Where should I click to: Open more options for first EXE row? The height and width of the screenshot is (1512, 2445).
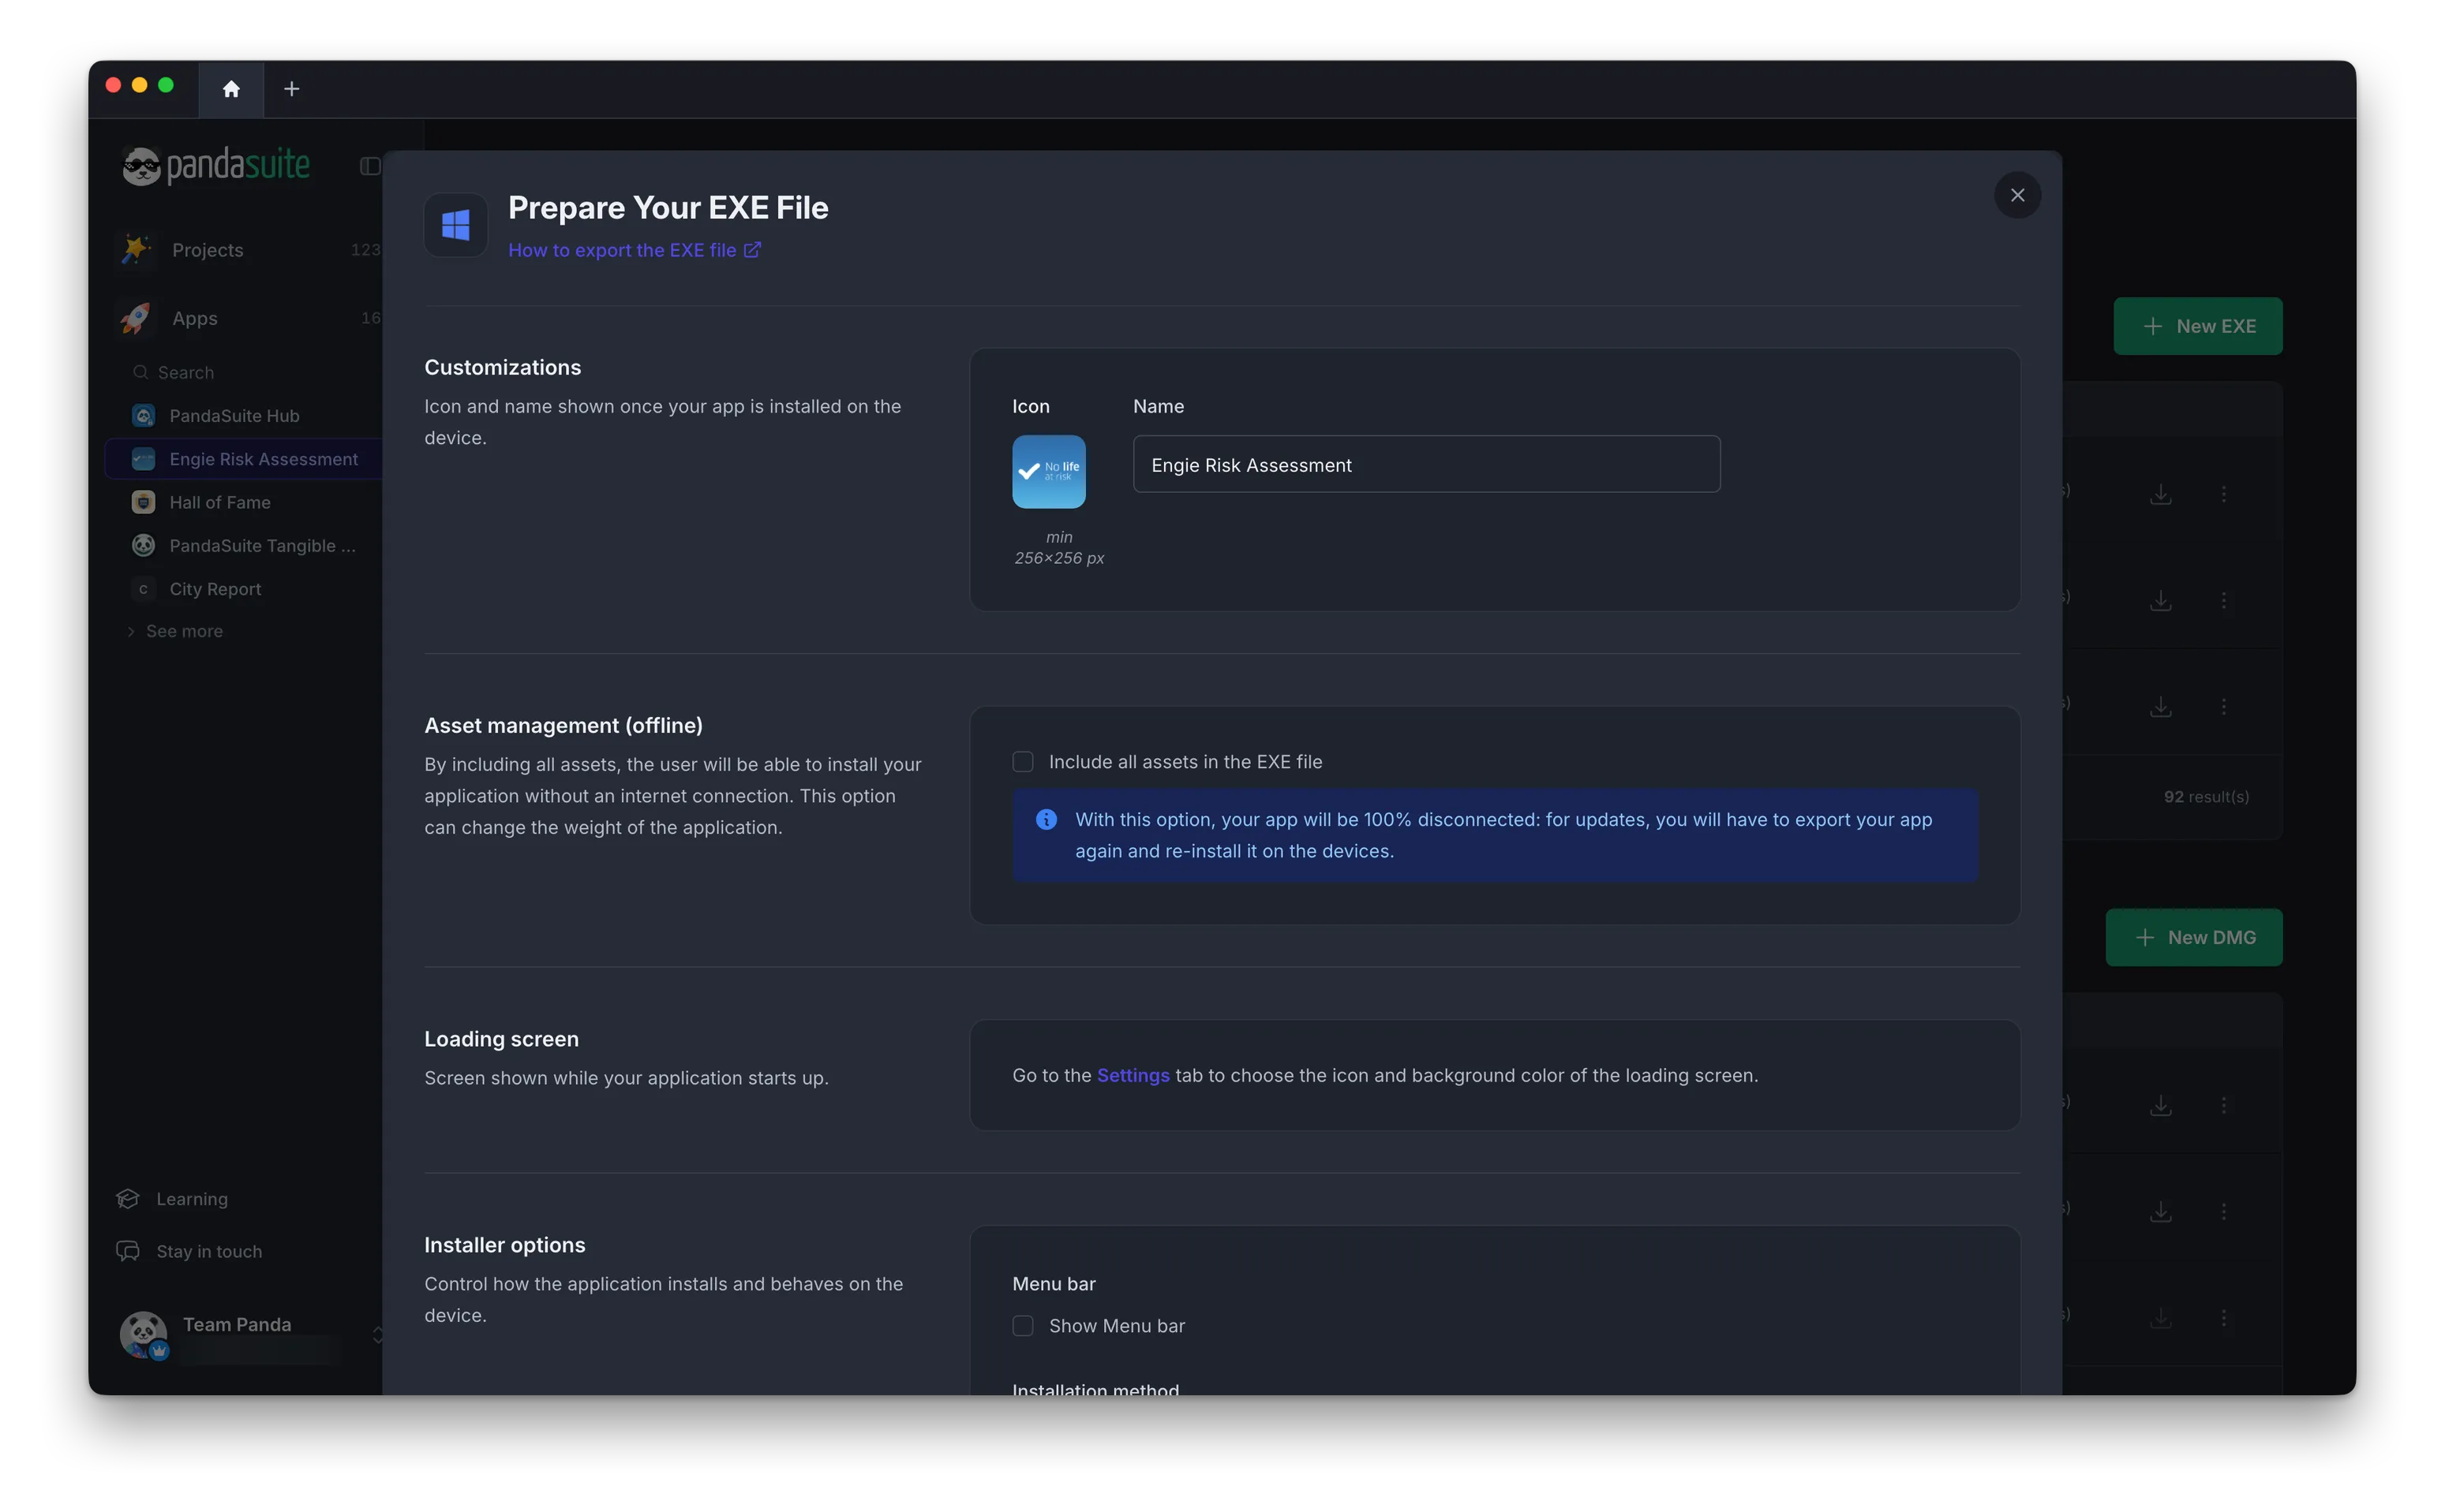(x=2223, y=494)
